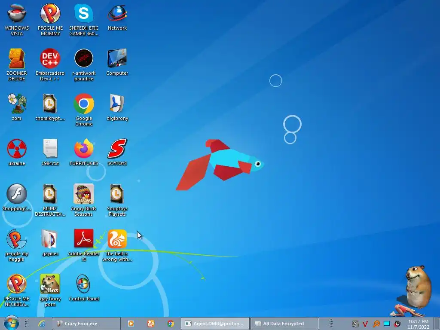
Task: Open the media player taskbar icon
Action: click(131, 324)
